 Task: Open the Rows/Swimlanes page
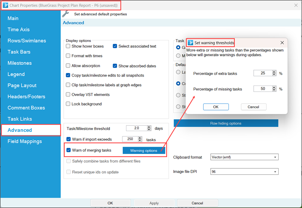(x=27, y=41)
